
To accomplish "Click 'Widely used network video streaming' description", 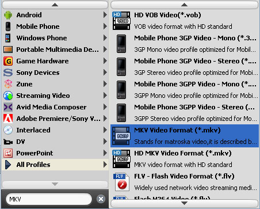I will [196, 188].
